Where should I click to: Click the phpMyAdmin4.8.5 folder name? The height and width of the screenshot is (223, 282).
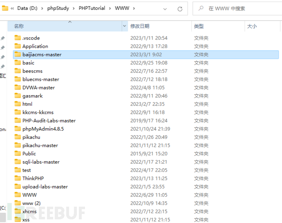43,129
